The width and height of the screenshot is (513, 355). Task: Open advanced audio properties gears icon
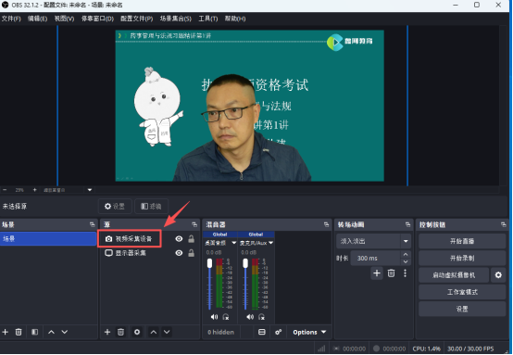(279, 332)
